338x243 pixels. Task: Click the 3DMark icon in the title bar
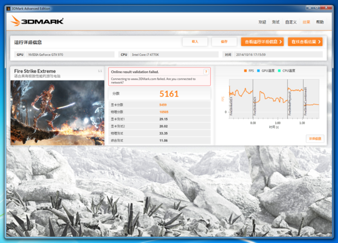click(x=8, y=8)
